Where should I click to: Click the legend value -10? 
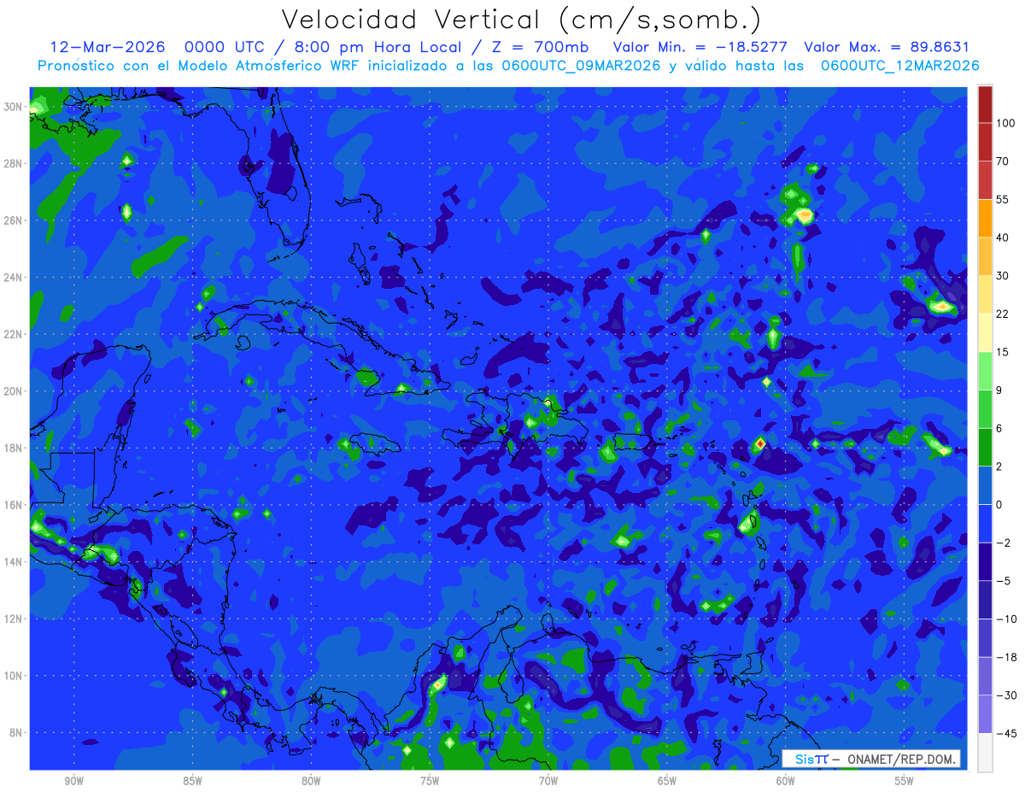(1005, 619)
